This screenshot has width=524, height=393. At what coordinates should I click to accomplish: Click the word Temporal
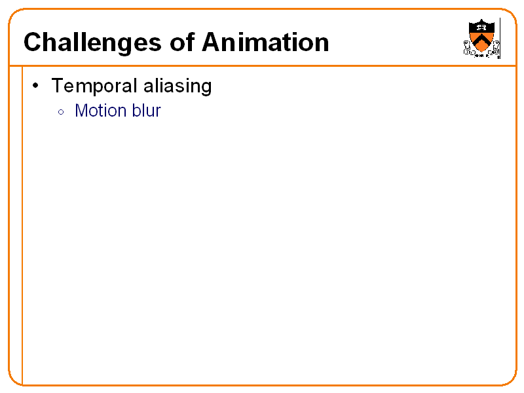click(x=92, y=86)
